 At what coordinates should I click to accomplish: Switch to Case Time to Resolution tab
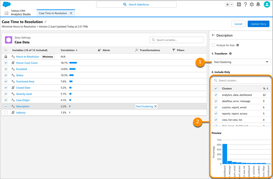pyautogui.click(x=53, y=13)
